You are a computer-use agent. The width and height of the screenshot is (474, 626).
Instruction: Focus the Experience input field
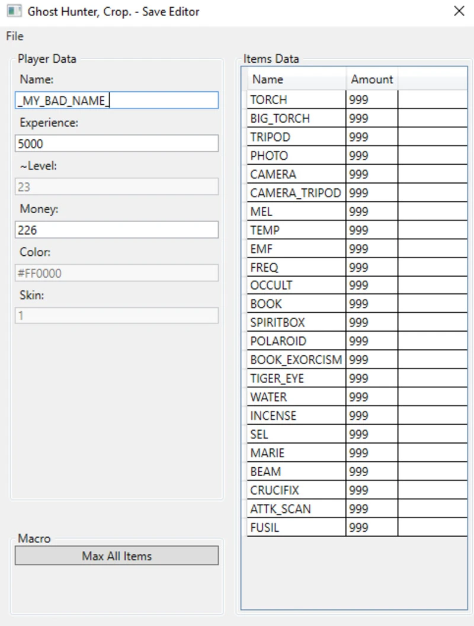coord(117,143)
